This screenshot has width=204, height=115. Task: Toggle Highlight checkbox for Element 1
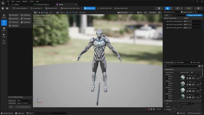tap(167, 83)
